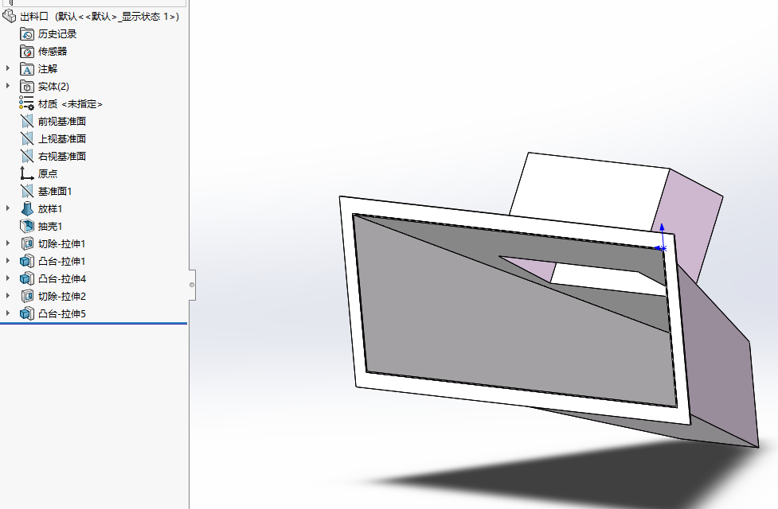Select the 右视基准面 label
The height and width of the screenshot is (509, 778).
coord(62,156)
